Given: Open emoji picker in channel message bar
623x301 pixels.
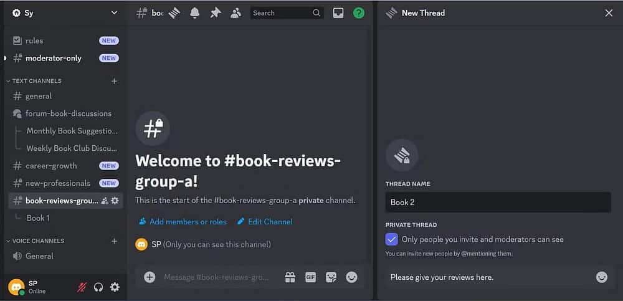Looking at the screenshot, I should point(351,277).
